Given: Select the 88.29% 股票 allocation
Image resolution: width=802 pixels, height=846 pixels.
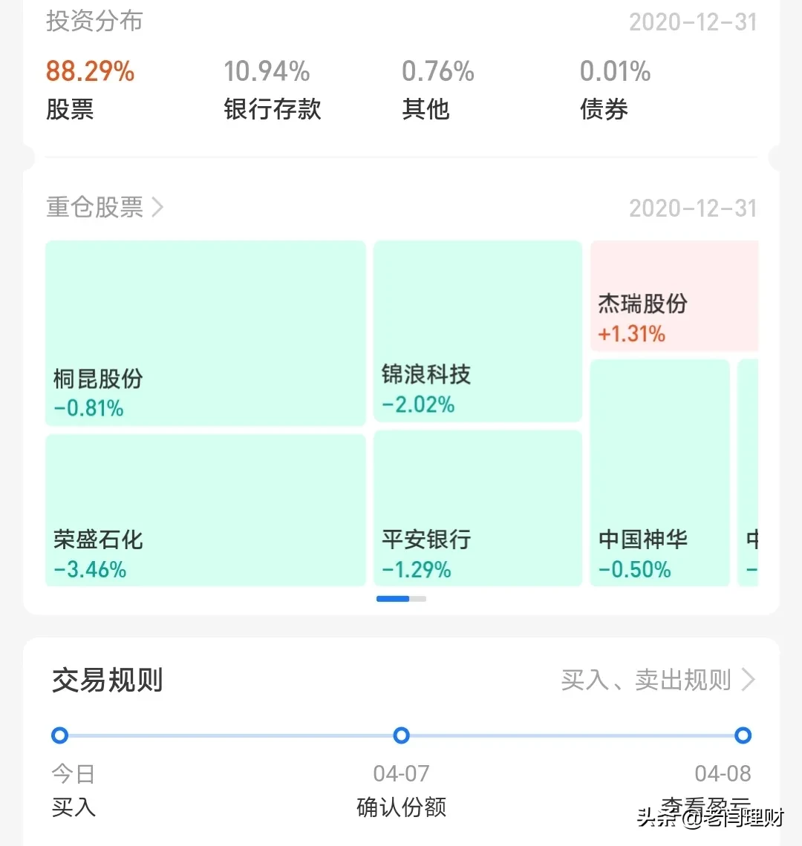Looking at the screenshot, I should click(90, 90).
